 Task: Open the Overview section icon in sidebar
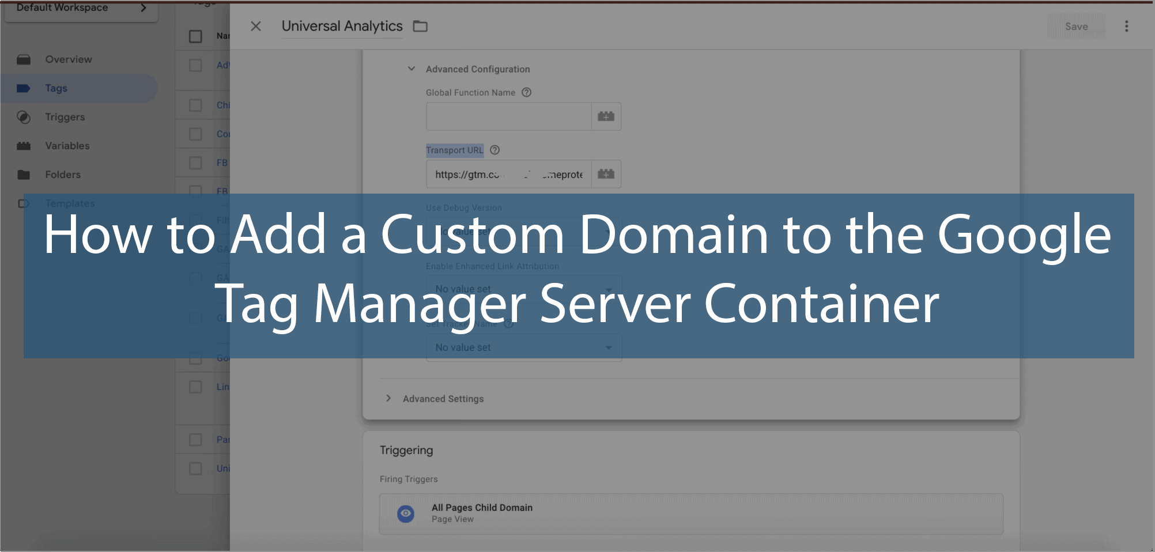point(24,59)
